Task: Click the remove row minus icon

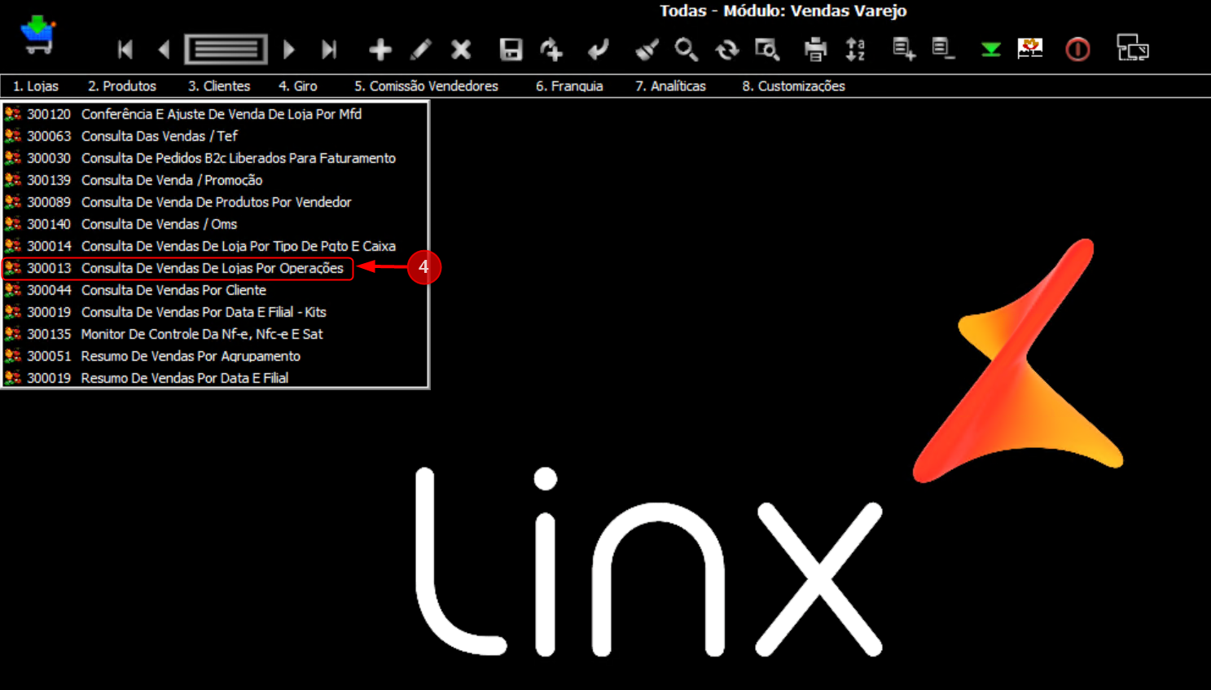Action: tap(944, 49)
